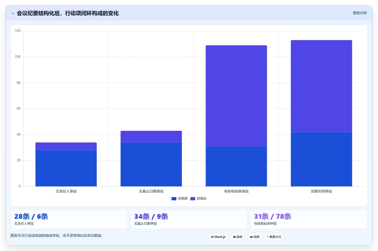Viewport: 378px width, 251px height.
Task: Click the 改造前 bar segment for 无截止日期事项
Action: point(151,164)
